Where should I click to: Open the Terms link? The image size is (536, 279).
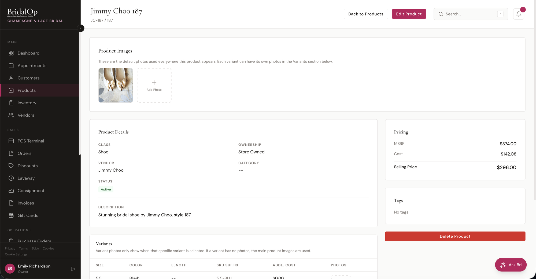pyautogui.click(x=23, y=248)
